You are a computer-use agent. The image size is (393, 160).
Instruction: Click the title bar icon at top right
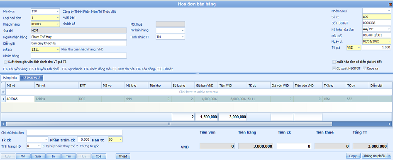click(390, 4)
